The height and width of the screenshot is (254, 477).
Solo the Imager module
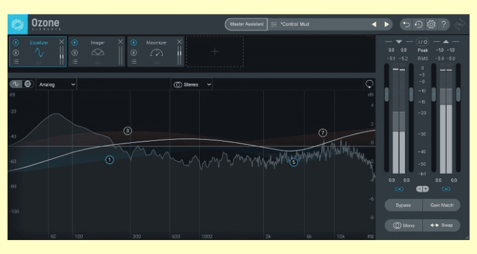coord(74,53)
